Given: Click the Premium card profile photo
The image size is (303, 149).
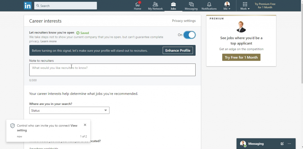Looking at the screenshot, I should click(x=241, y=27).
